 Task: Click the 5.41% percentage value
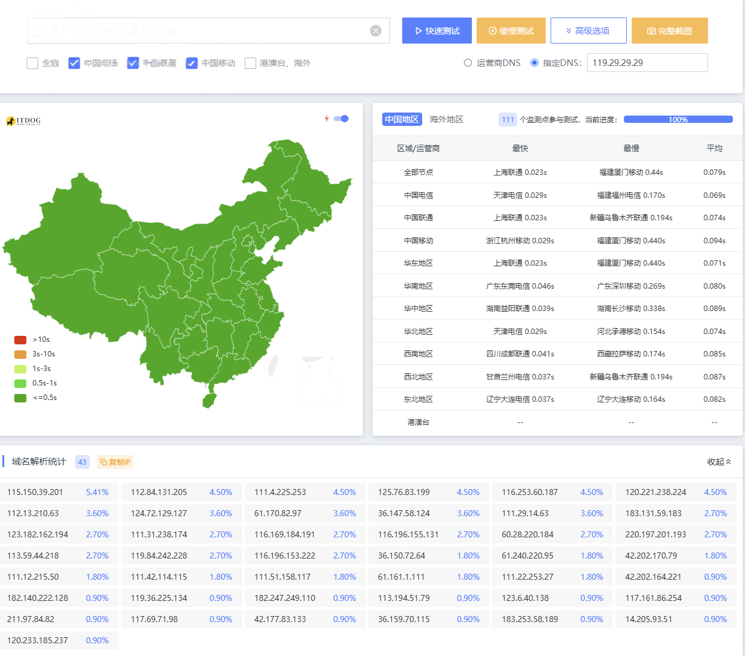click(98, 493)
